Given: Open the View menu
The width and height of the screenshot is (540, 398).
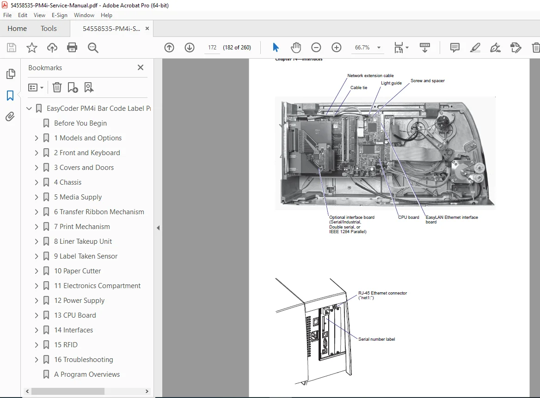Looking at the screenshot, I should [x=39, y=15].
